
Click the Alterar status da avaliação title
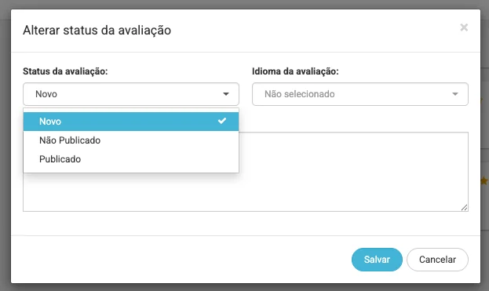pyautogui.click(x=97, y=31)
